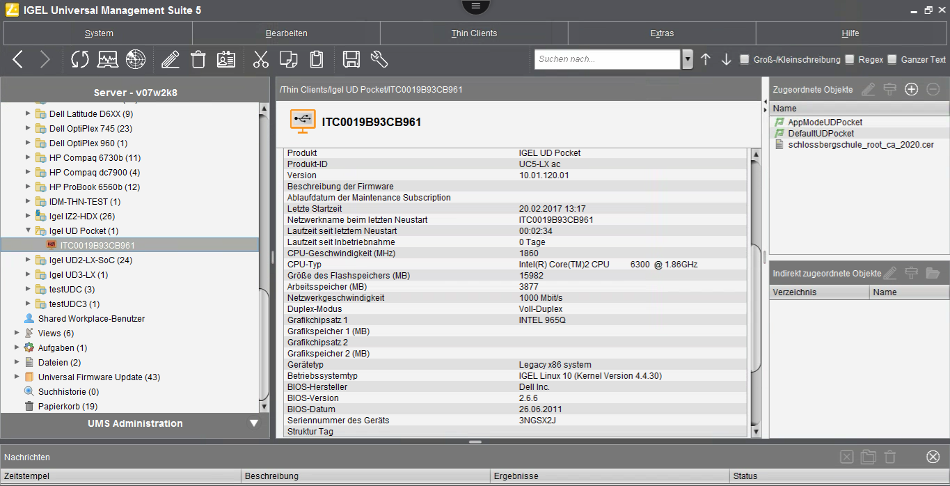Open the search type dropdown arrow
The image size is (950, 486).
click(x=687, y=59)
